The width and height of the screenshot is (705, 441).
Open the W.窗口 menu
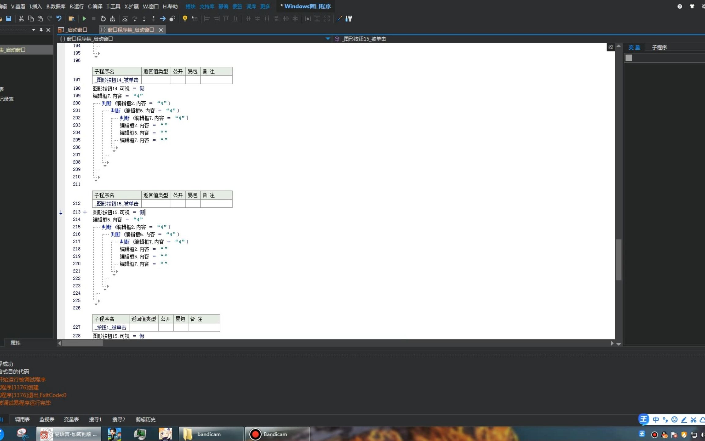click(151, 6)
